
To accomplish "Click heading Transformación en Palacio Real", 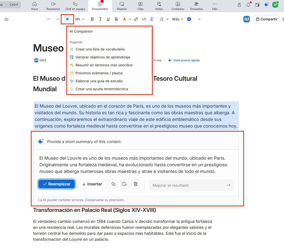I will [x=94, y=210].
